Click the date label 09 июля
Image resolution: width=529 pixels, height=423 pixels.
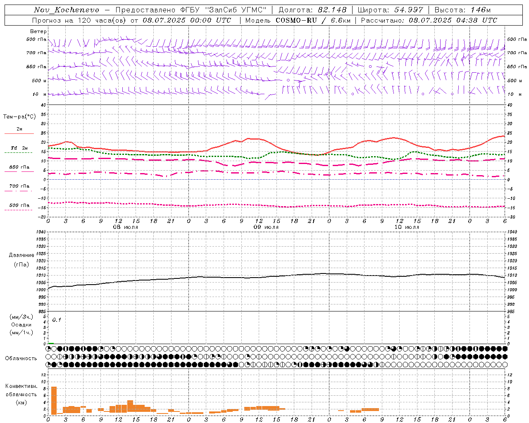[x=266, y=227]
